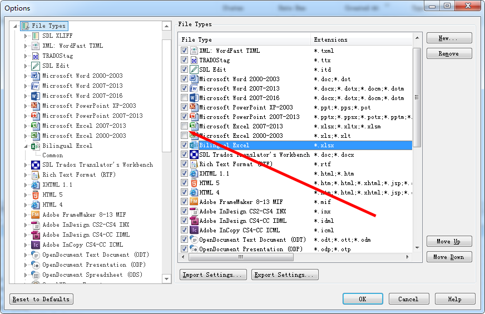Screen dimensions: 485x314
Task: Click left tree scroll down arrow
Action: click(x=166, y=279)
